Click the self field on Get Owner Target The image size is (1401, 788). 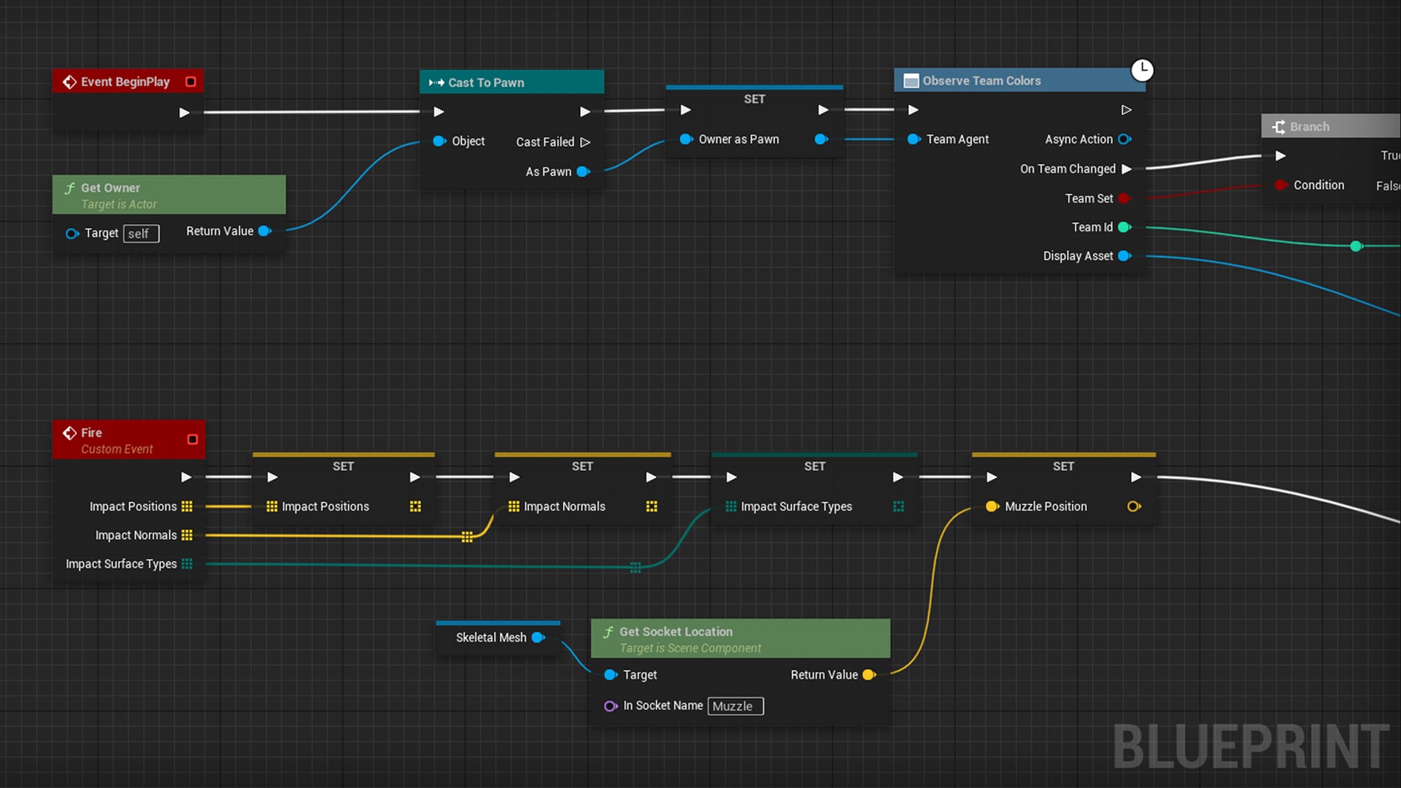[x=140, y=233]
